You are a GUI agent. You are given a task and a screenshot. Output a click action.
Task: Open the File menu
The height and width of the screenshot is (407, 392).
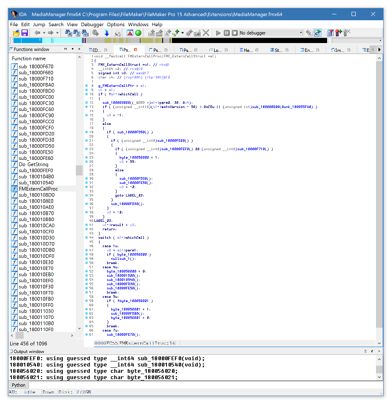pyautogui.click(x=14, y=24)
